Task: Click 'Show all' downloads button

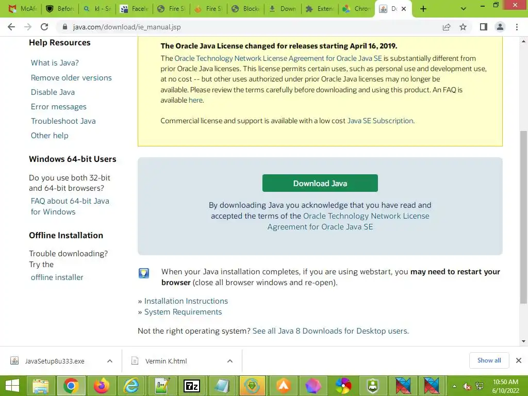Action: pyautogui.click(x=489, y=360)
